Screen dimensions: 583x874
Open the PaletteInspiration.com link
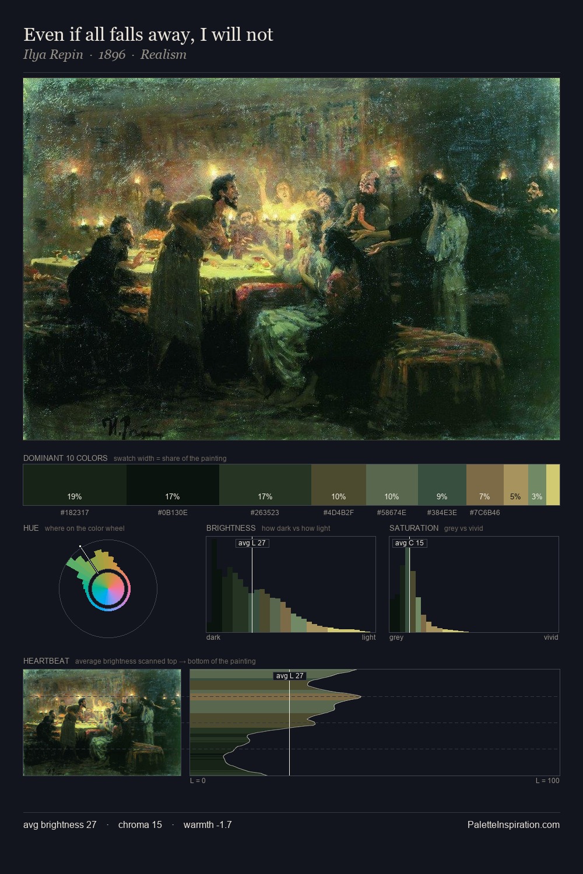click(x=514, y=824)
